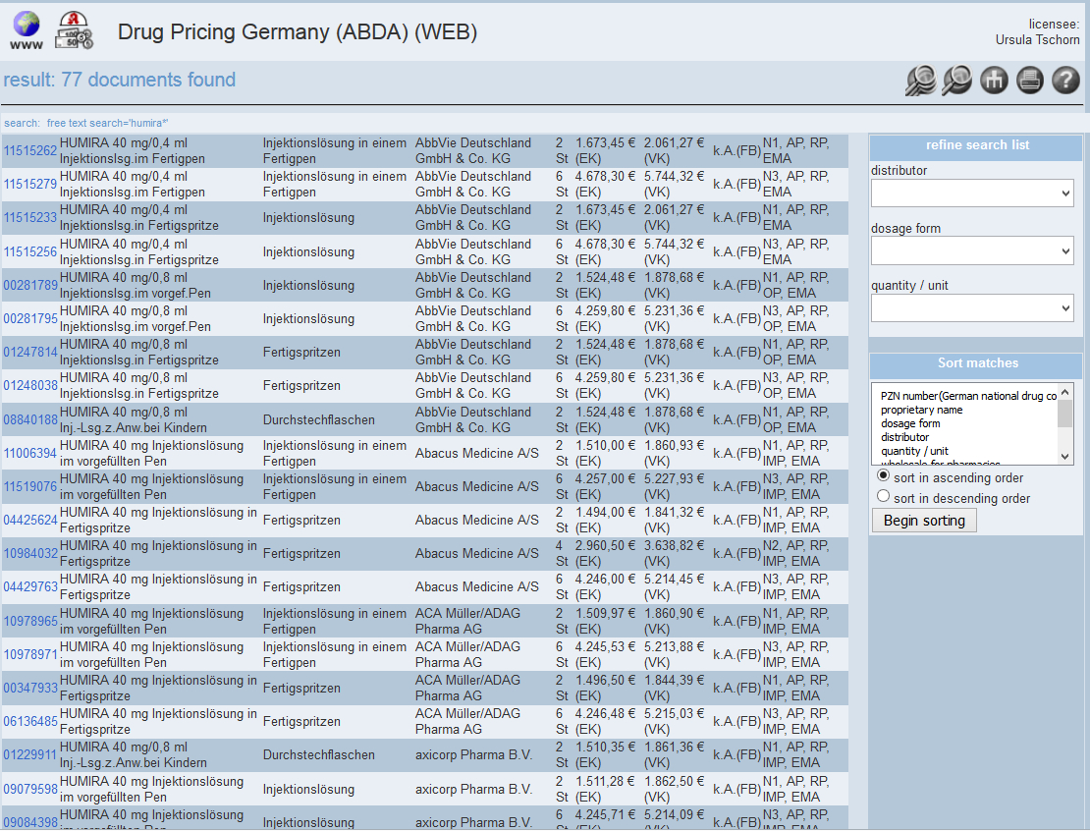Open the quantity / unit dropdown
The image size is (1090, 831).
click(x=972, y=308)
